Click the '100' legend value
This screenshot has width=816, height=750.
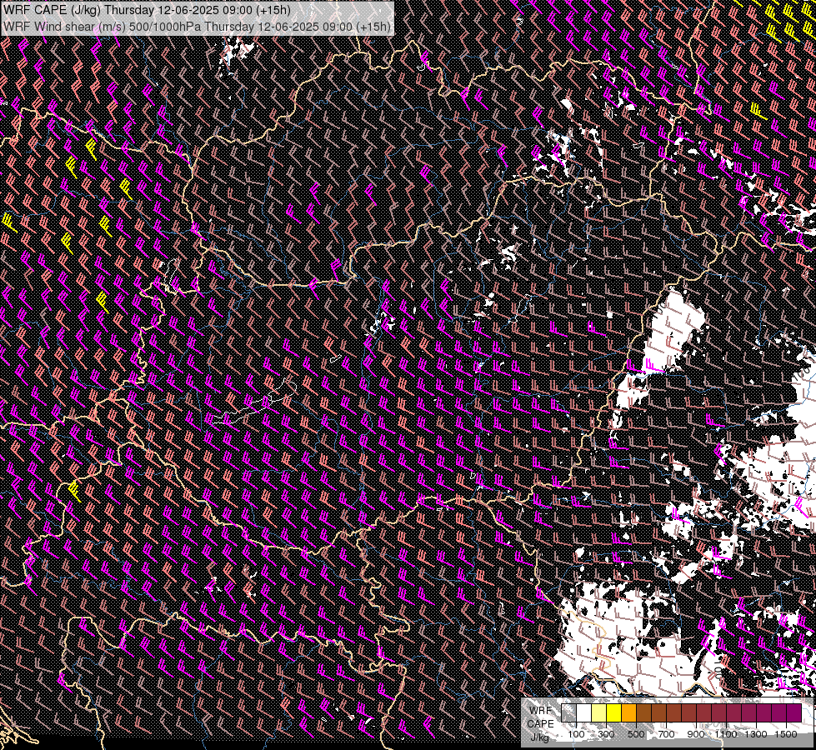[x=576, y=734]
